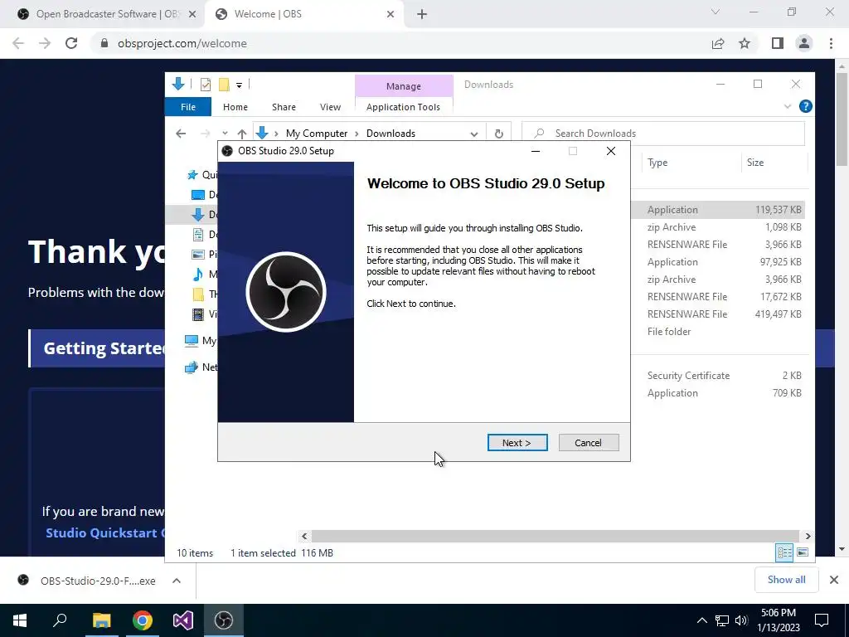The width and height of the screenshot is (849, 637).
Task: Click OBS installer icon on taskbar
Action: pyautogui.click(x=224, y=620)
